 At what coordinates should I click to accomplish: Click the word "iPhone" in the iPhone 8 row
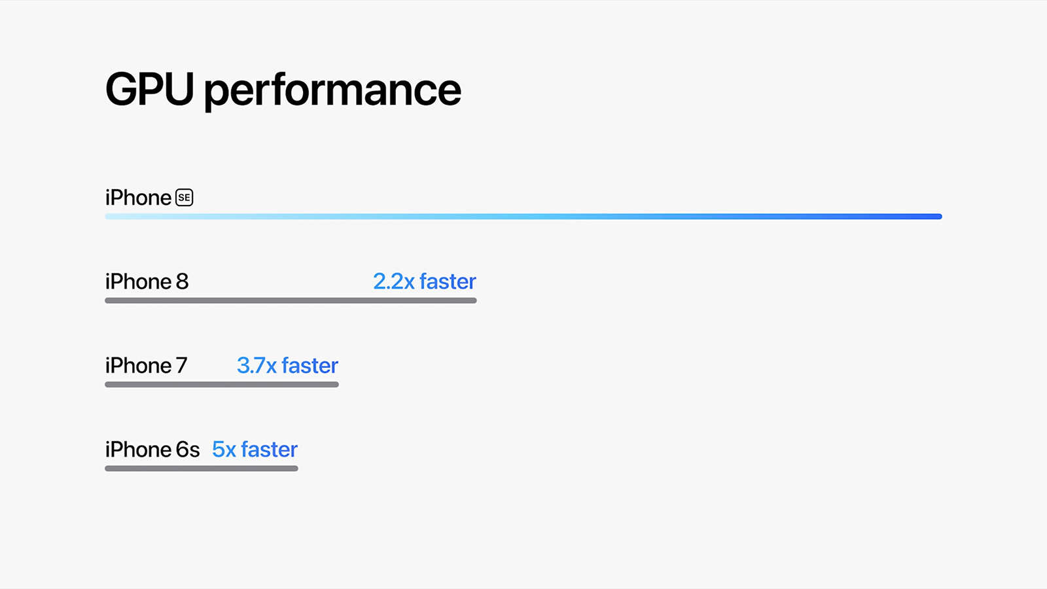tap(138, 281)
